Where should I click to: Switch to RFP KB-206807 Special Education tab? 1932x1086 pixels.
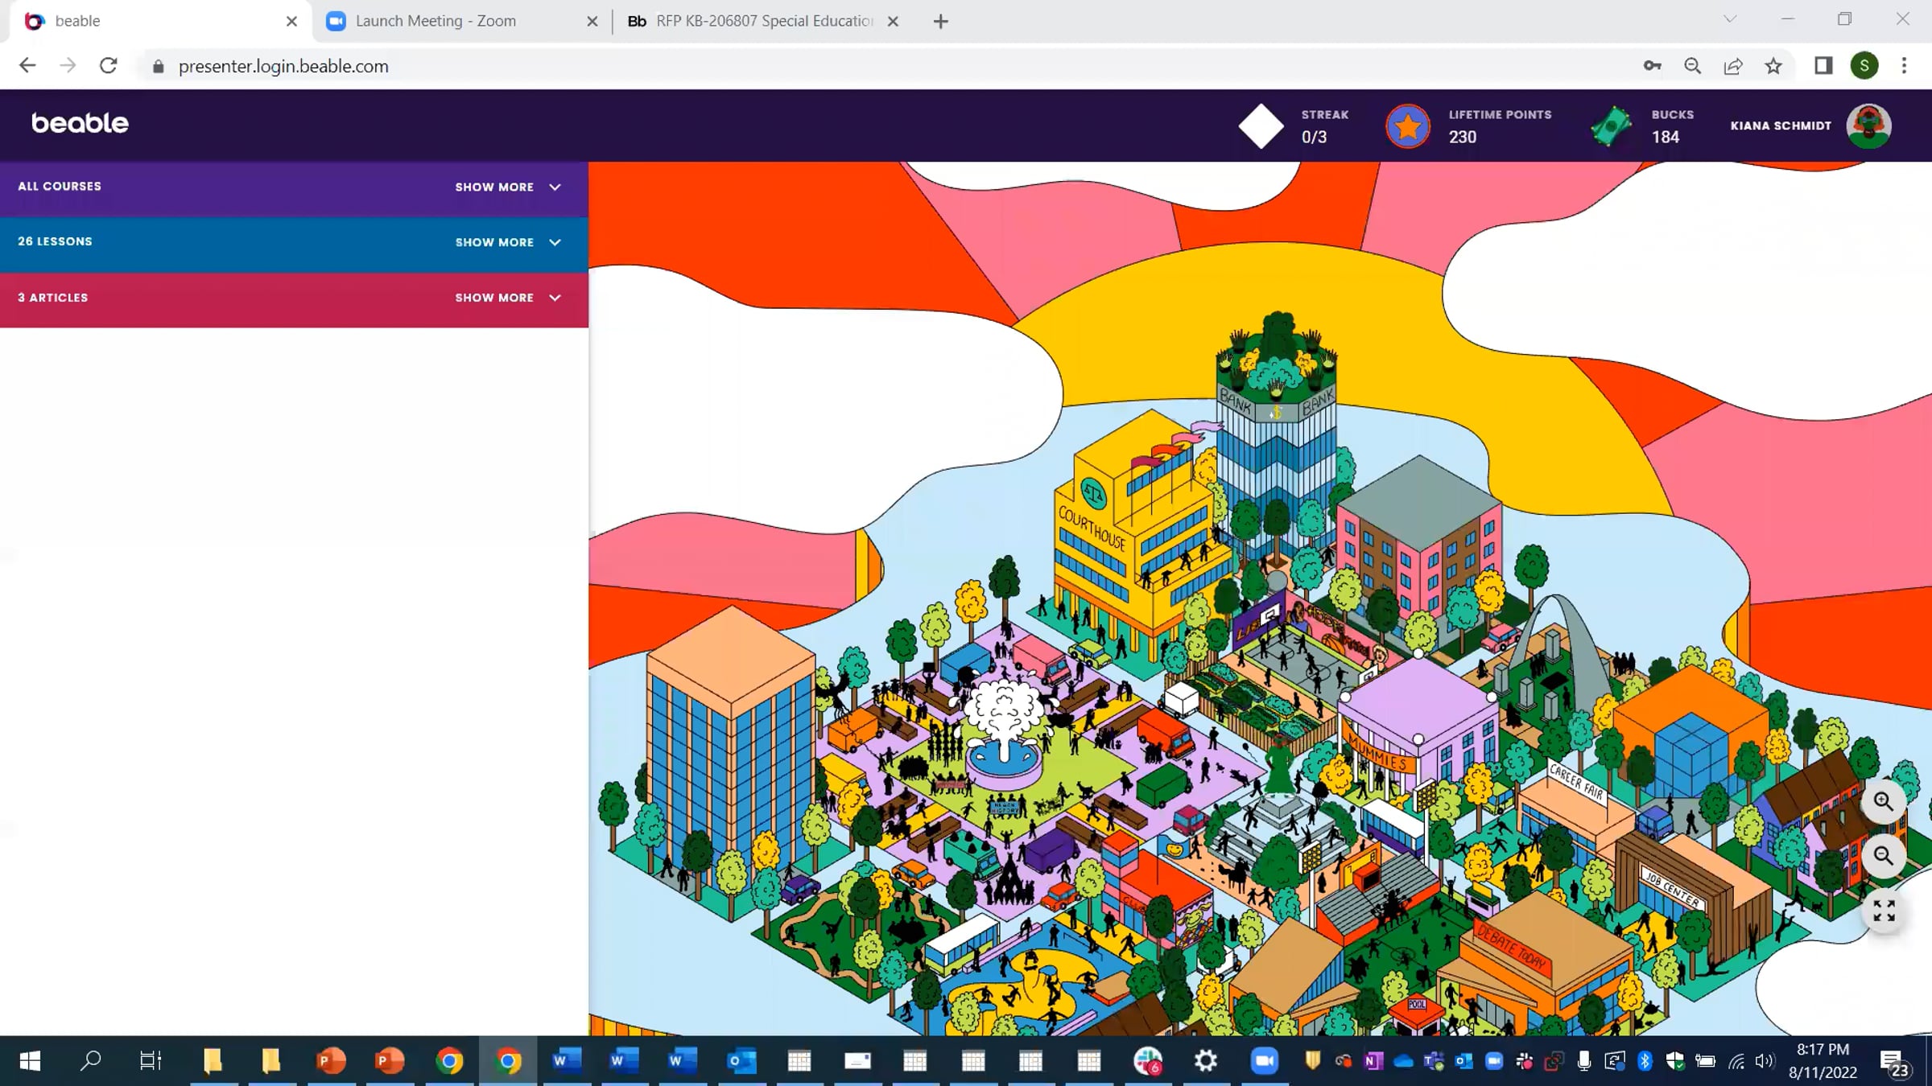pyautogui.click(x=763, y=21)
